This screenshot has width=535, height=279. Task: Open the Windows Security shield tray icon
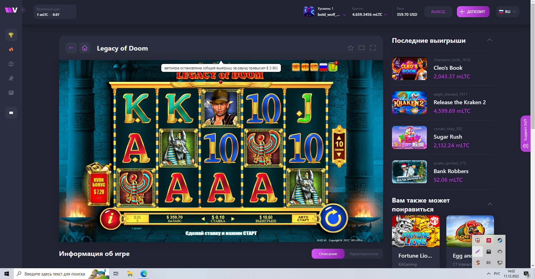(x=478, y=240)
